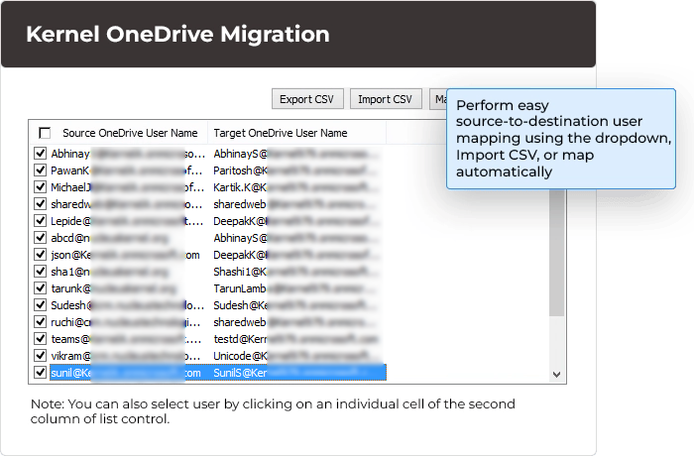This screenshot has width=694, height=456.
Task: Uncheck the ruchi@ row checkbox
Action: tap(41, 322)
